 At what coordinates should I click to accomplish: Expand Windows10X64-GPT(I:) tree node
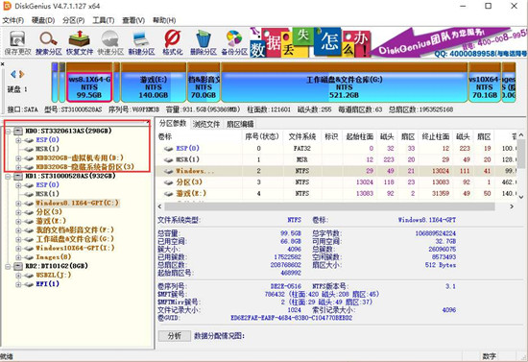point(18,248)
